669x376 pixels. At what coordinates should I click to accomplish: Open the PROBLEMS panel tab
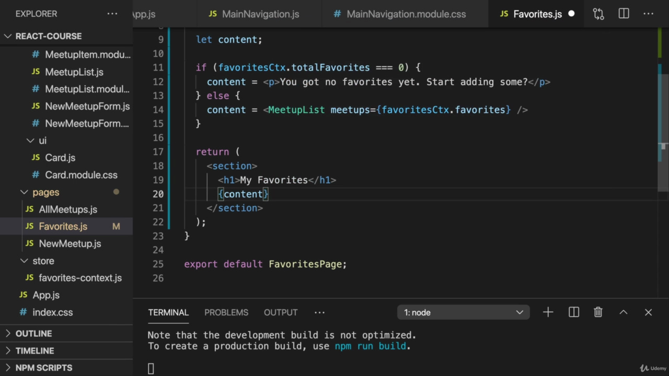226,312
